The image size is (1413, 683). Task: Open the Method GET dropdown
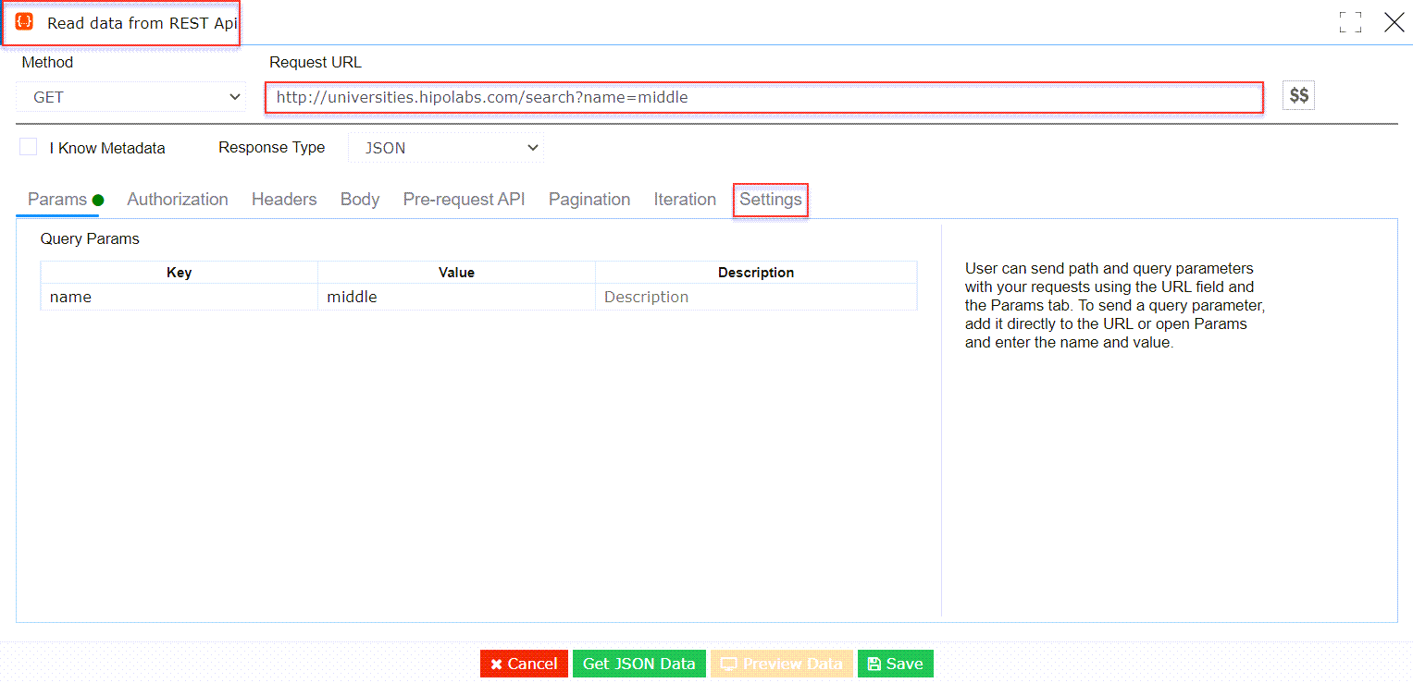(x=131, y=97)
